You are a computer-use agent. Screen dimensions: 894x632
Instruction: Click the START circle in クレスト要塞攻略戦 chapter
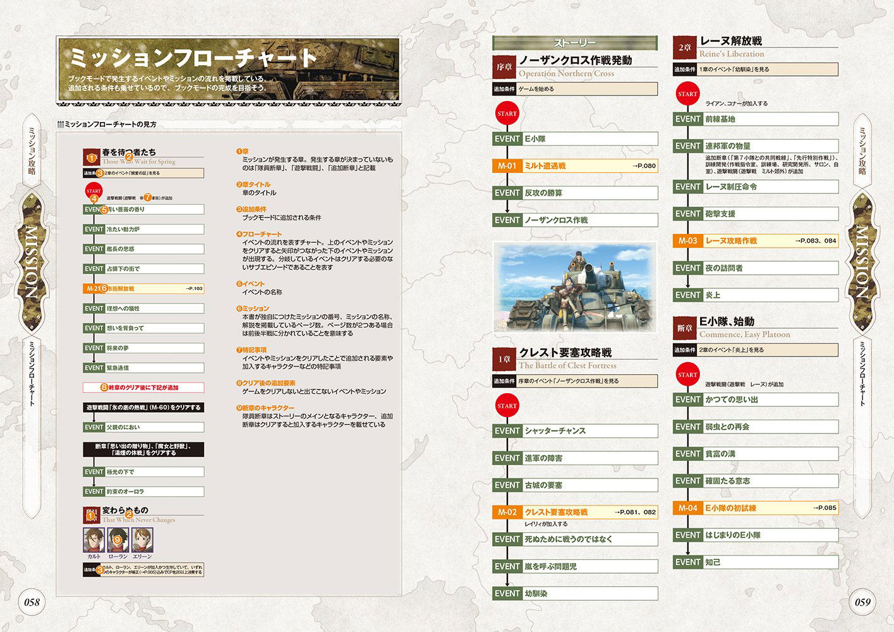(507, 406)
